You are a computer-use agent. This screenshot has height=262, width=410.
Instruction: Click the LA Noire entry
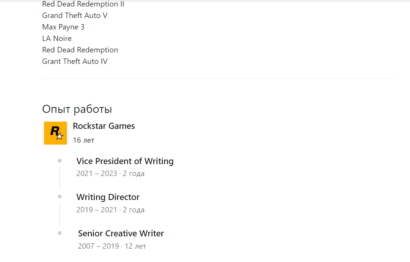[57, 38]
